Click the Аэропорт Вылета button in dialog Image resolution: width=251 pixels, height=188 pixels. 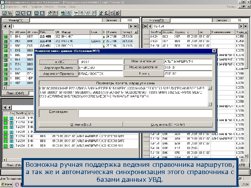pos(59,68)
